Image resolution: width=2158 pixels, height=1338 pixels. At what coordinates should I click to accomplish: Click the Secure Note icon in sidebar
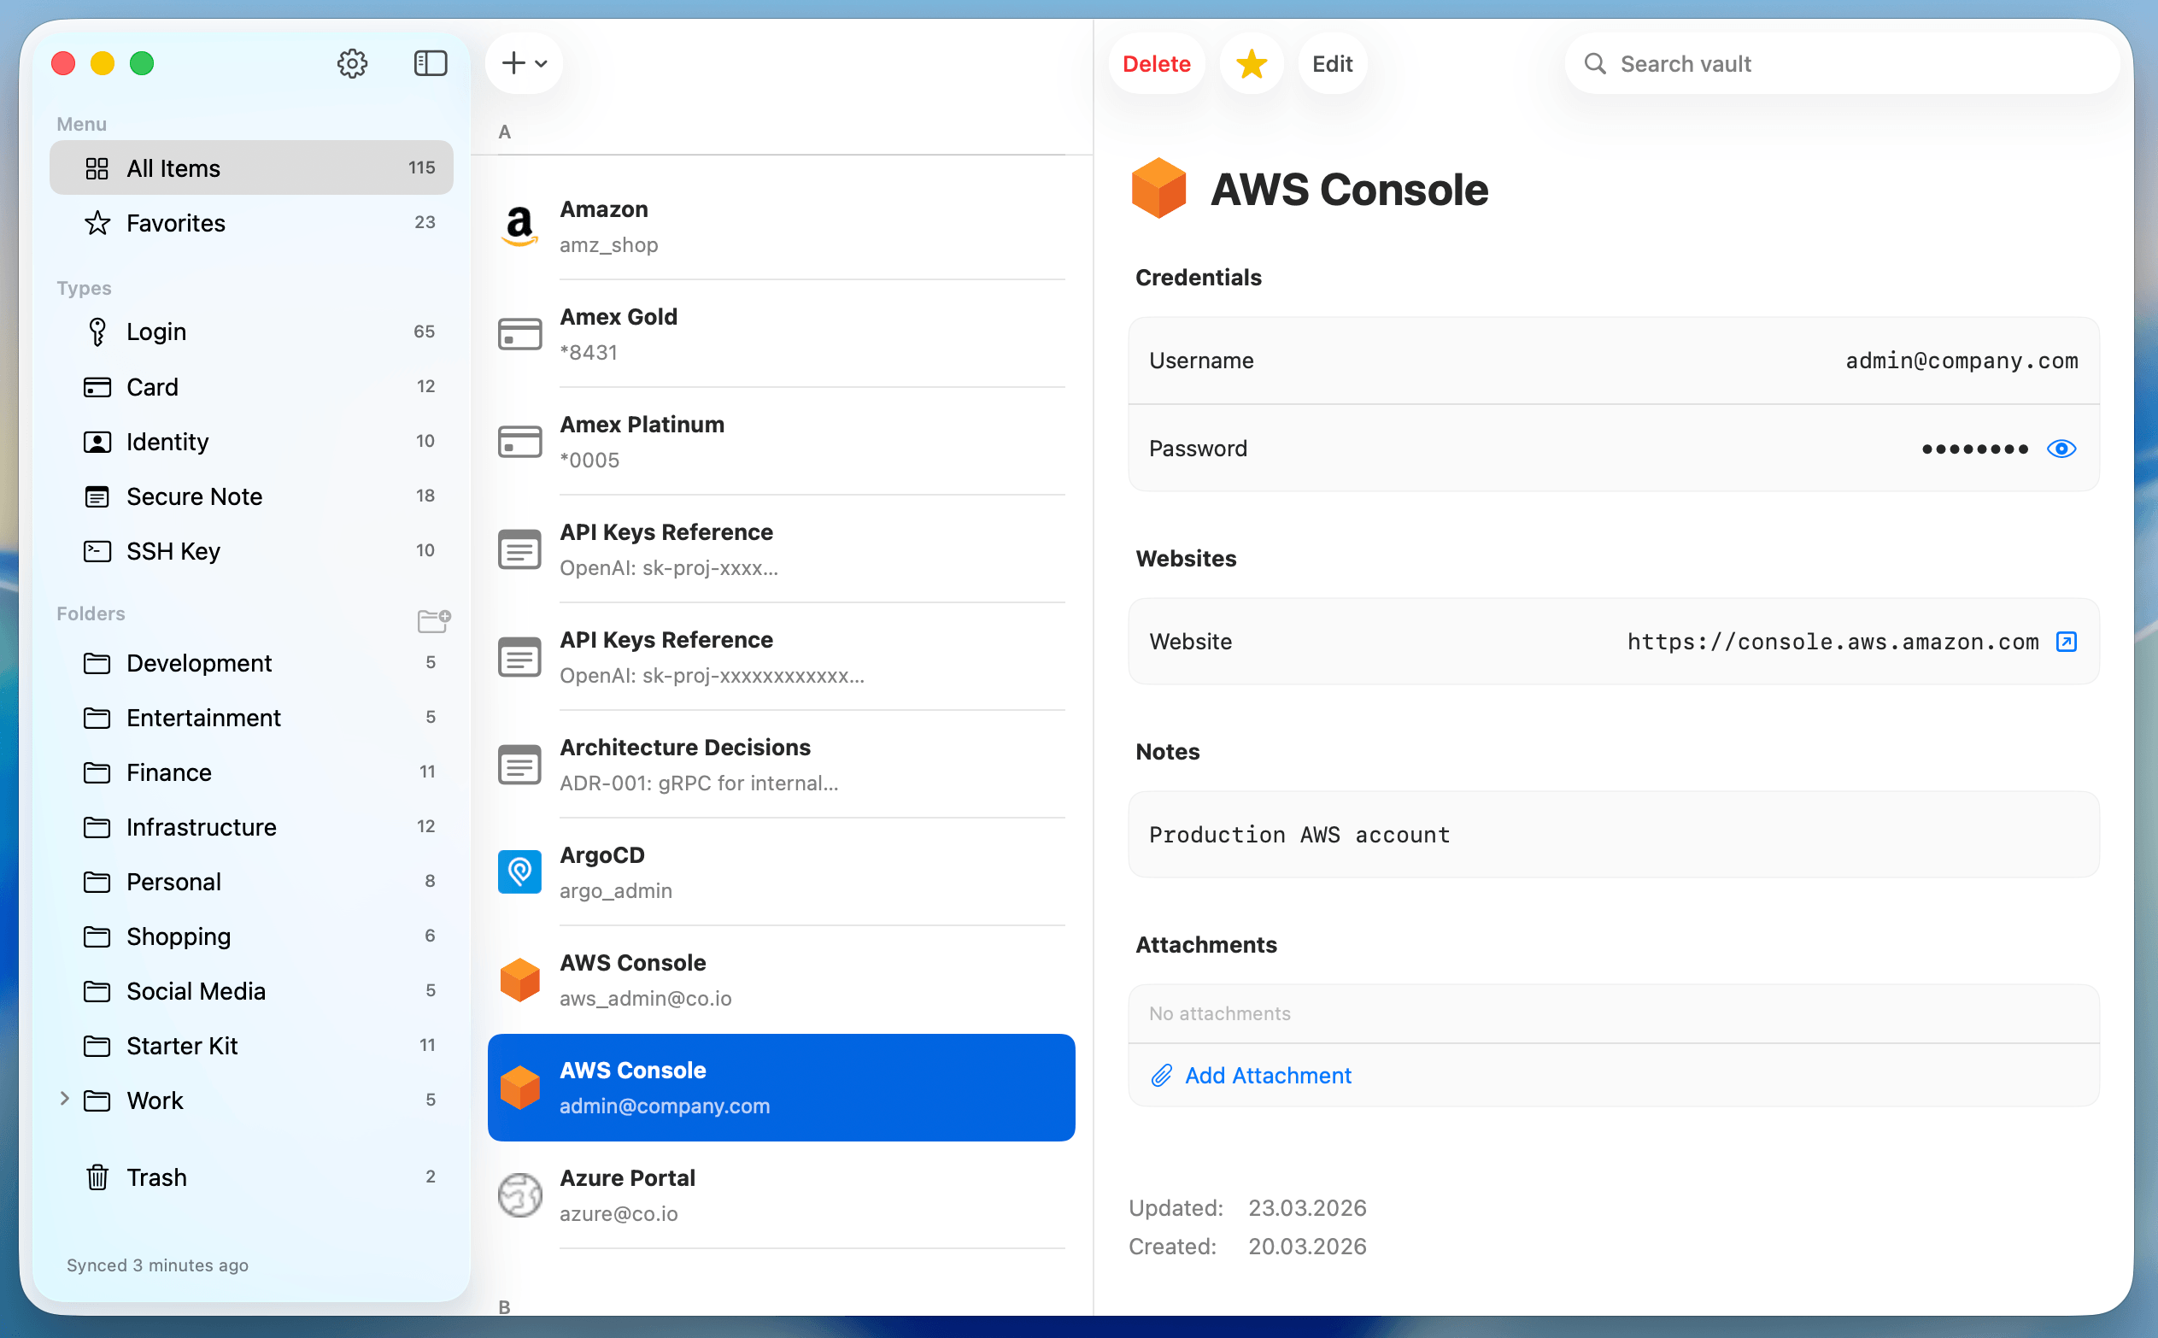click(97, 496)
